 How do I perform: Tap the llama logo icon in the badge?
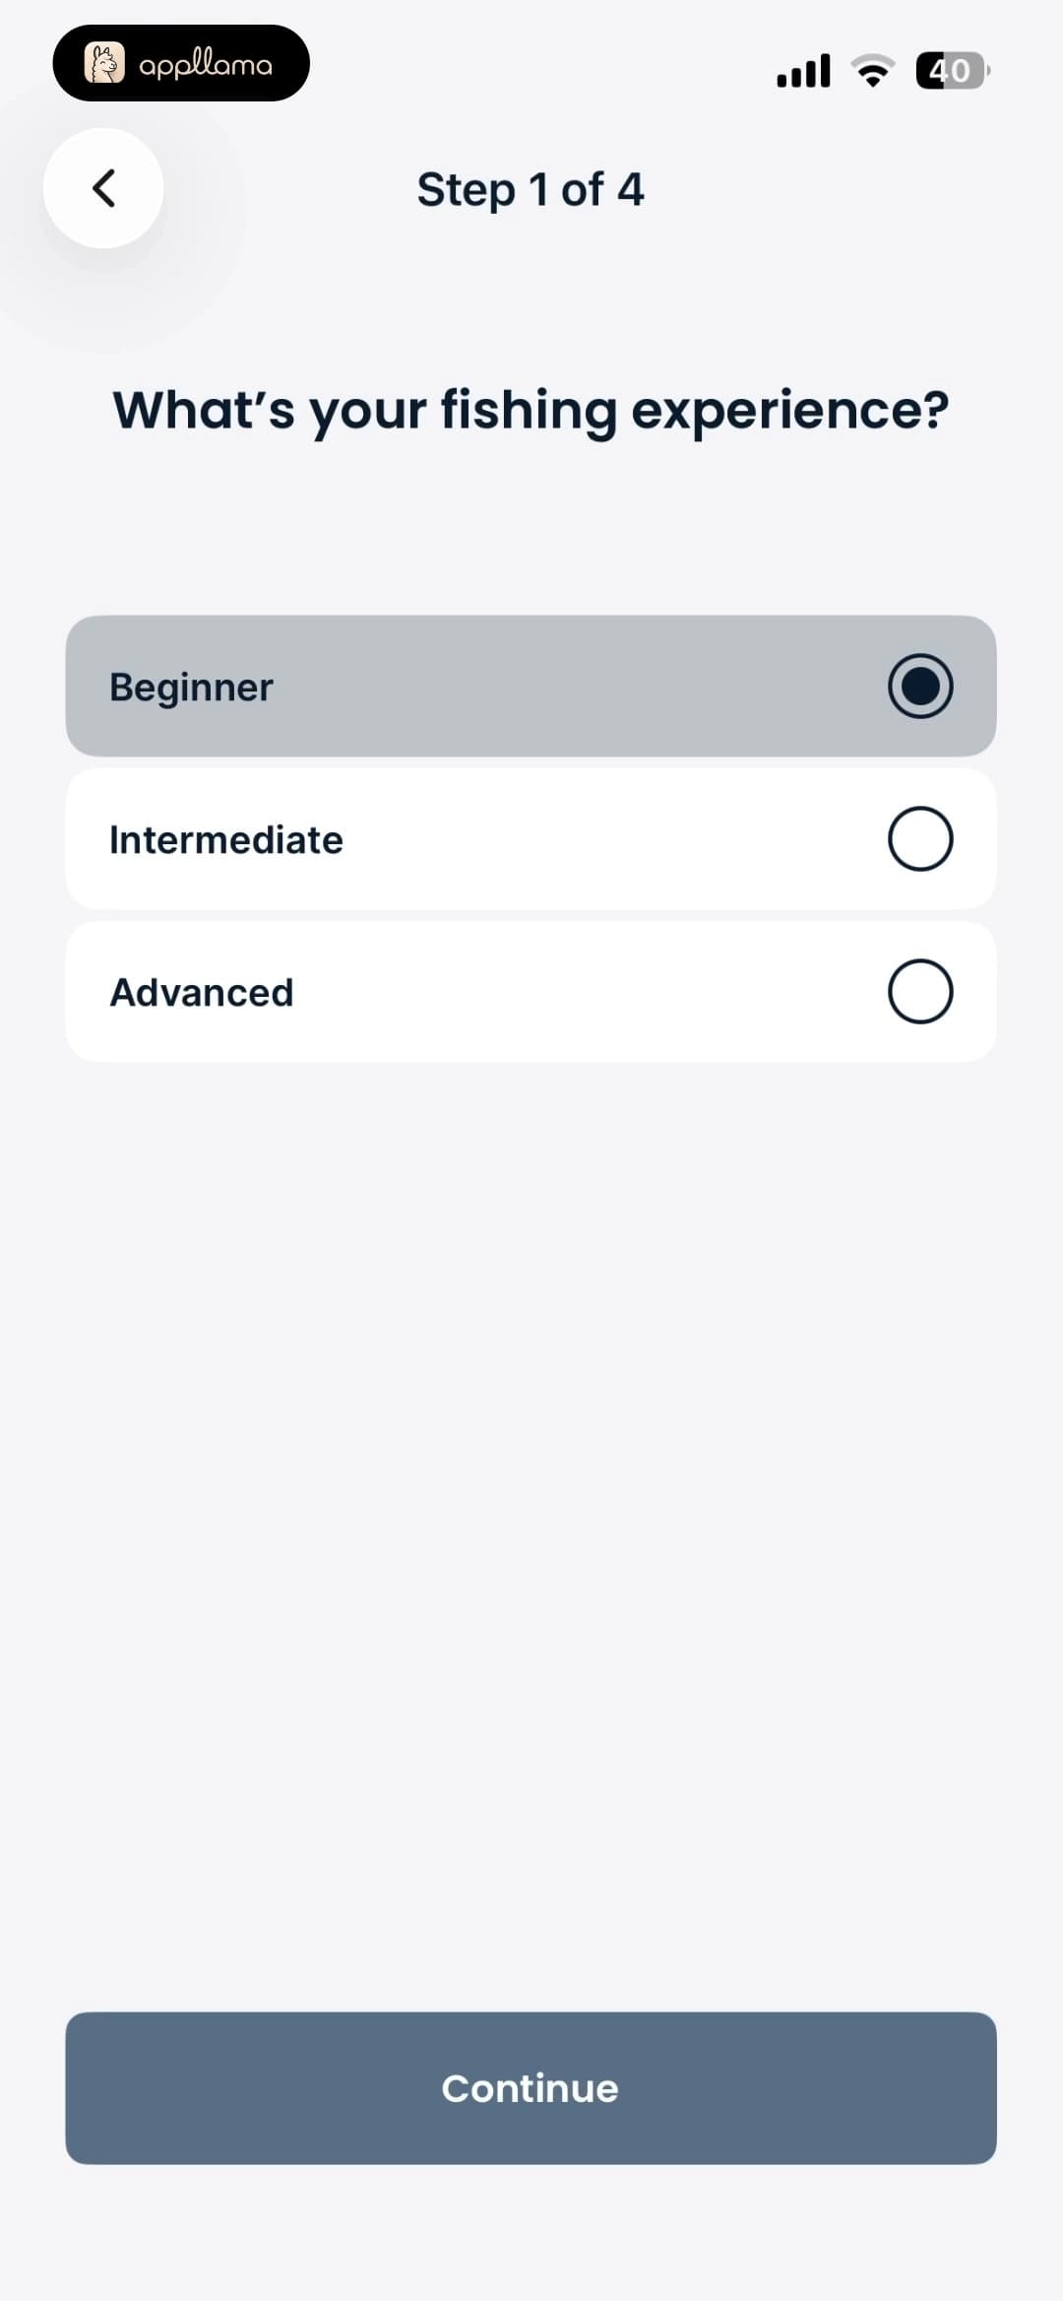(104, 63)
